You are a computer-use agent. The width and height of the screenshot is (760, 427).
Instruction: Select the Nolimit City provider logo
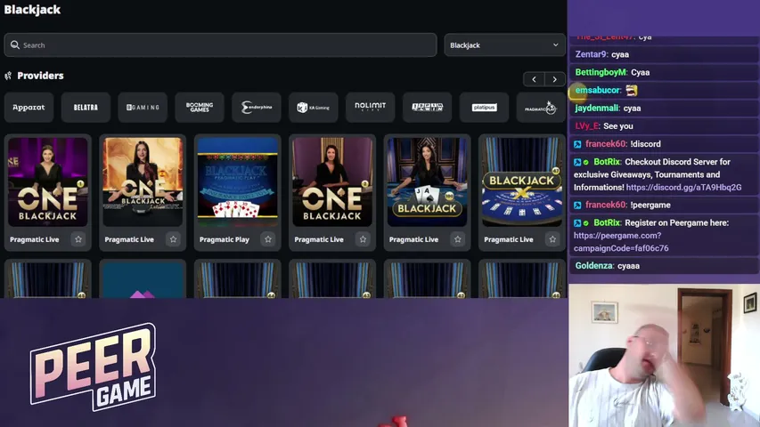point(371,108)
